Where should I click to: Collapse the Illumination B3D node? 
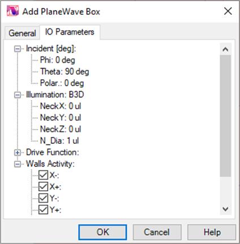click(18, 95)
